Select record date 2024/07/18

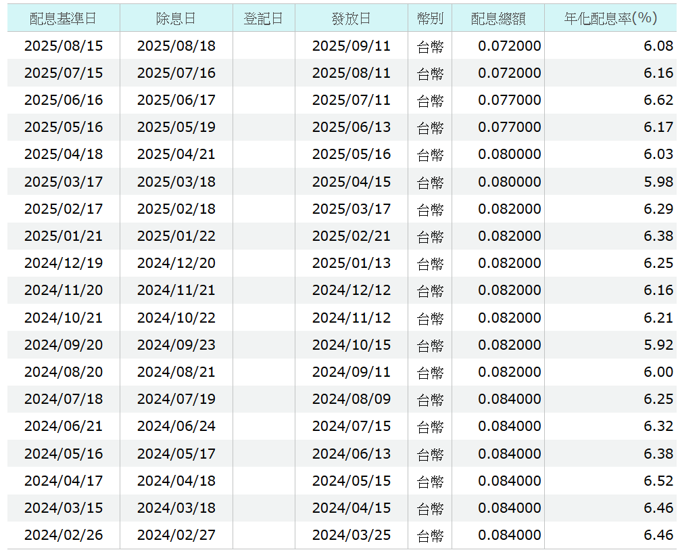coord(64,399)
